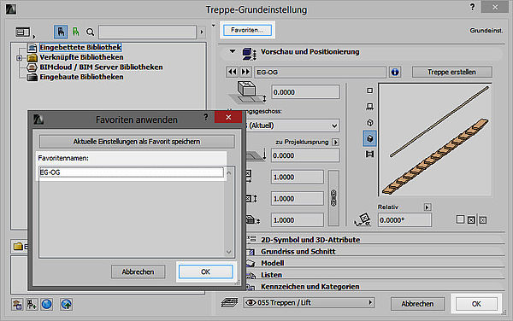Expand the Grundriss und Schnitt panel

tap(298, 252)
